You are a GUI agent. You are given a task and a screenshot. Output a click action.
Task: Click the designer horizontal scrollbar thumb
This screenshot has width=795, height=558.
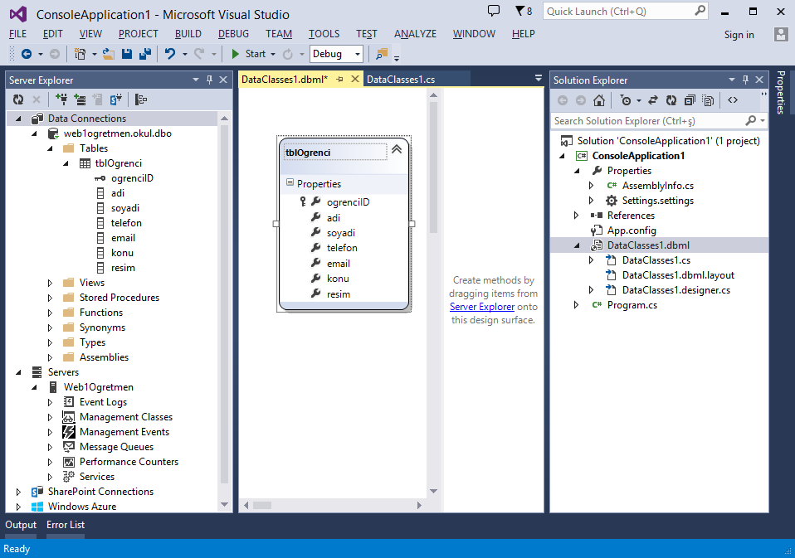[x=262, y=505]
